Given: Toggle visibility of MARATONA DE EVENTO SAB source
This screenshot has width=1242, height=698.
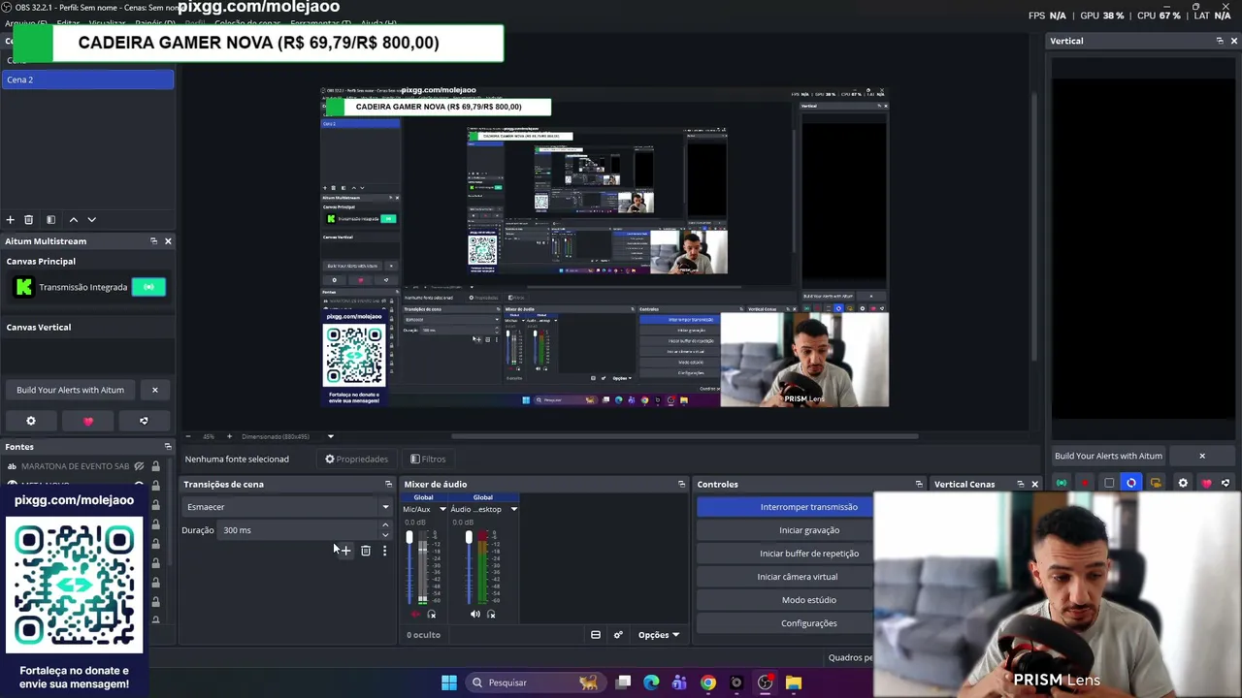Looking at the screenshot, I should [x=139, y=466].
